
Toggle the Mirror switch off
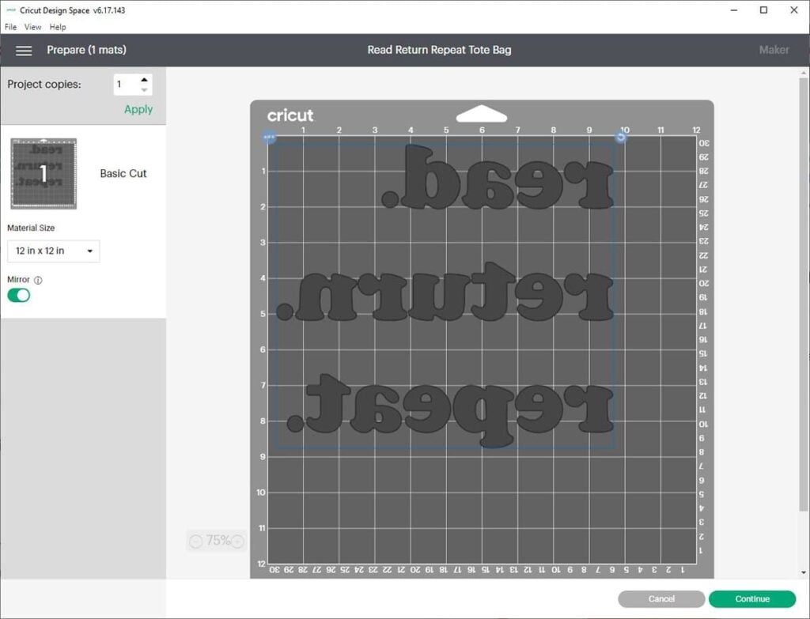coord(19,296)
